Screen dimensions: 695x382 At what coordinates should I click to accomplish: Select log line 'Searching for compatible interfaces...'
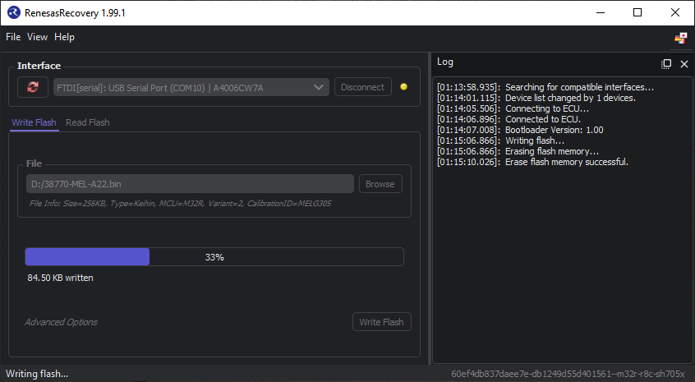pyautogui.click(x=545, y=87)
